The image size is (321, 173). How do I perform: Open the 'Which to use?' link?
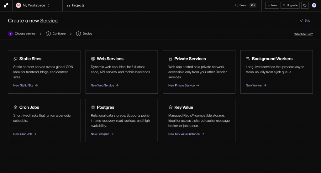303,34
